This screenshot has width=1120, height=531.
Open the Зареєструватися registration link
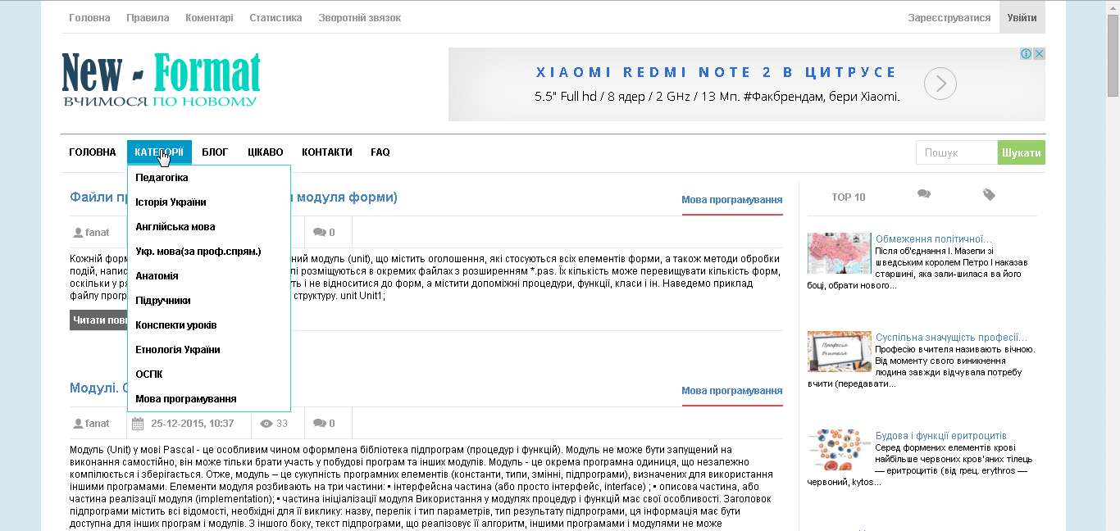[949, 18]
